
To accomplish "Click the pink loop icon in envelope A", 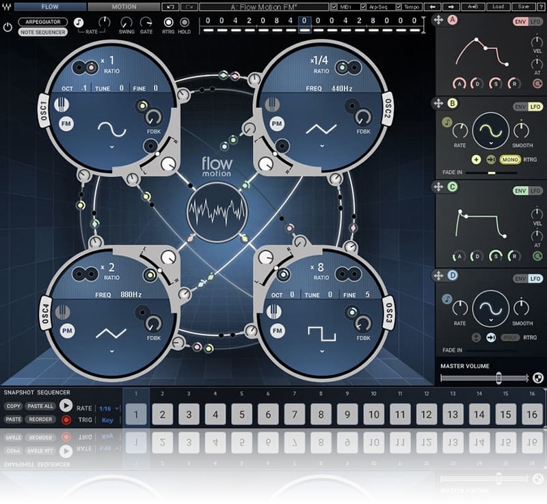I will coord(537,83).
